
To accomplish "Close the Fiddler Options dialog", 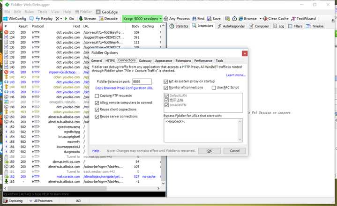I will tap(245, 53).
